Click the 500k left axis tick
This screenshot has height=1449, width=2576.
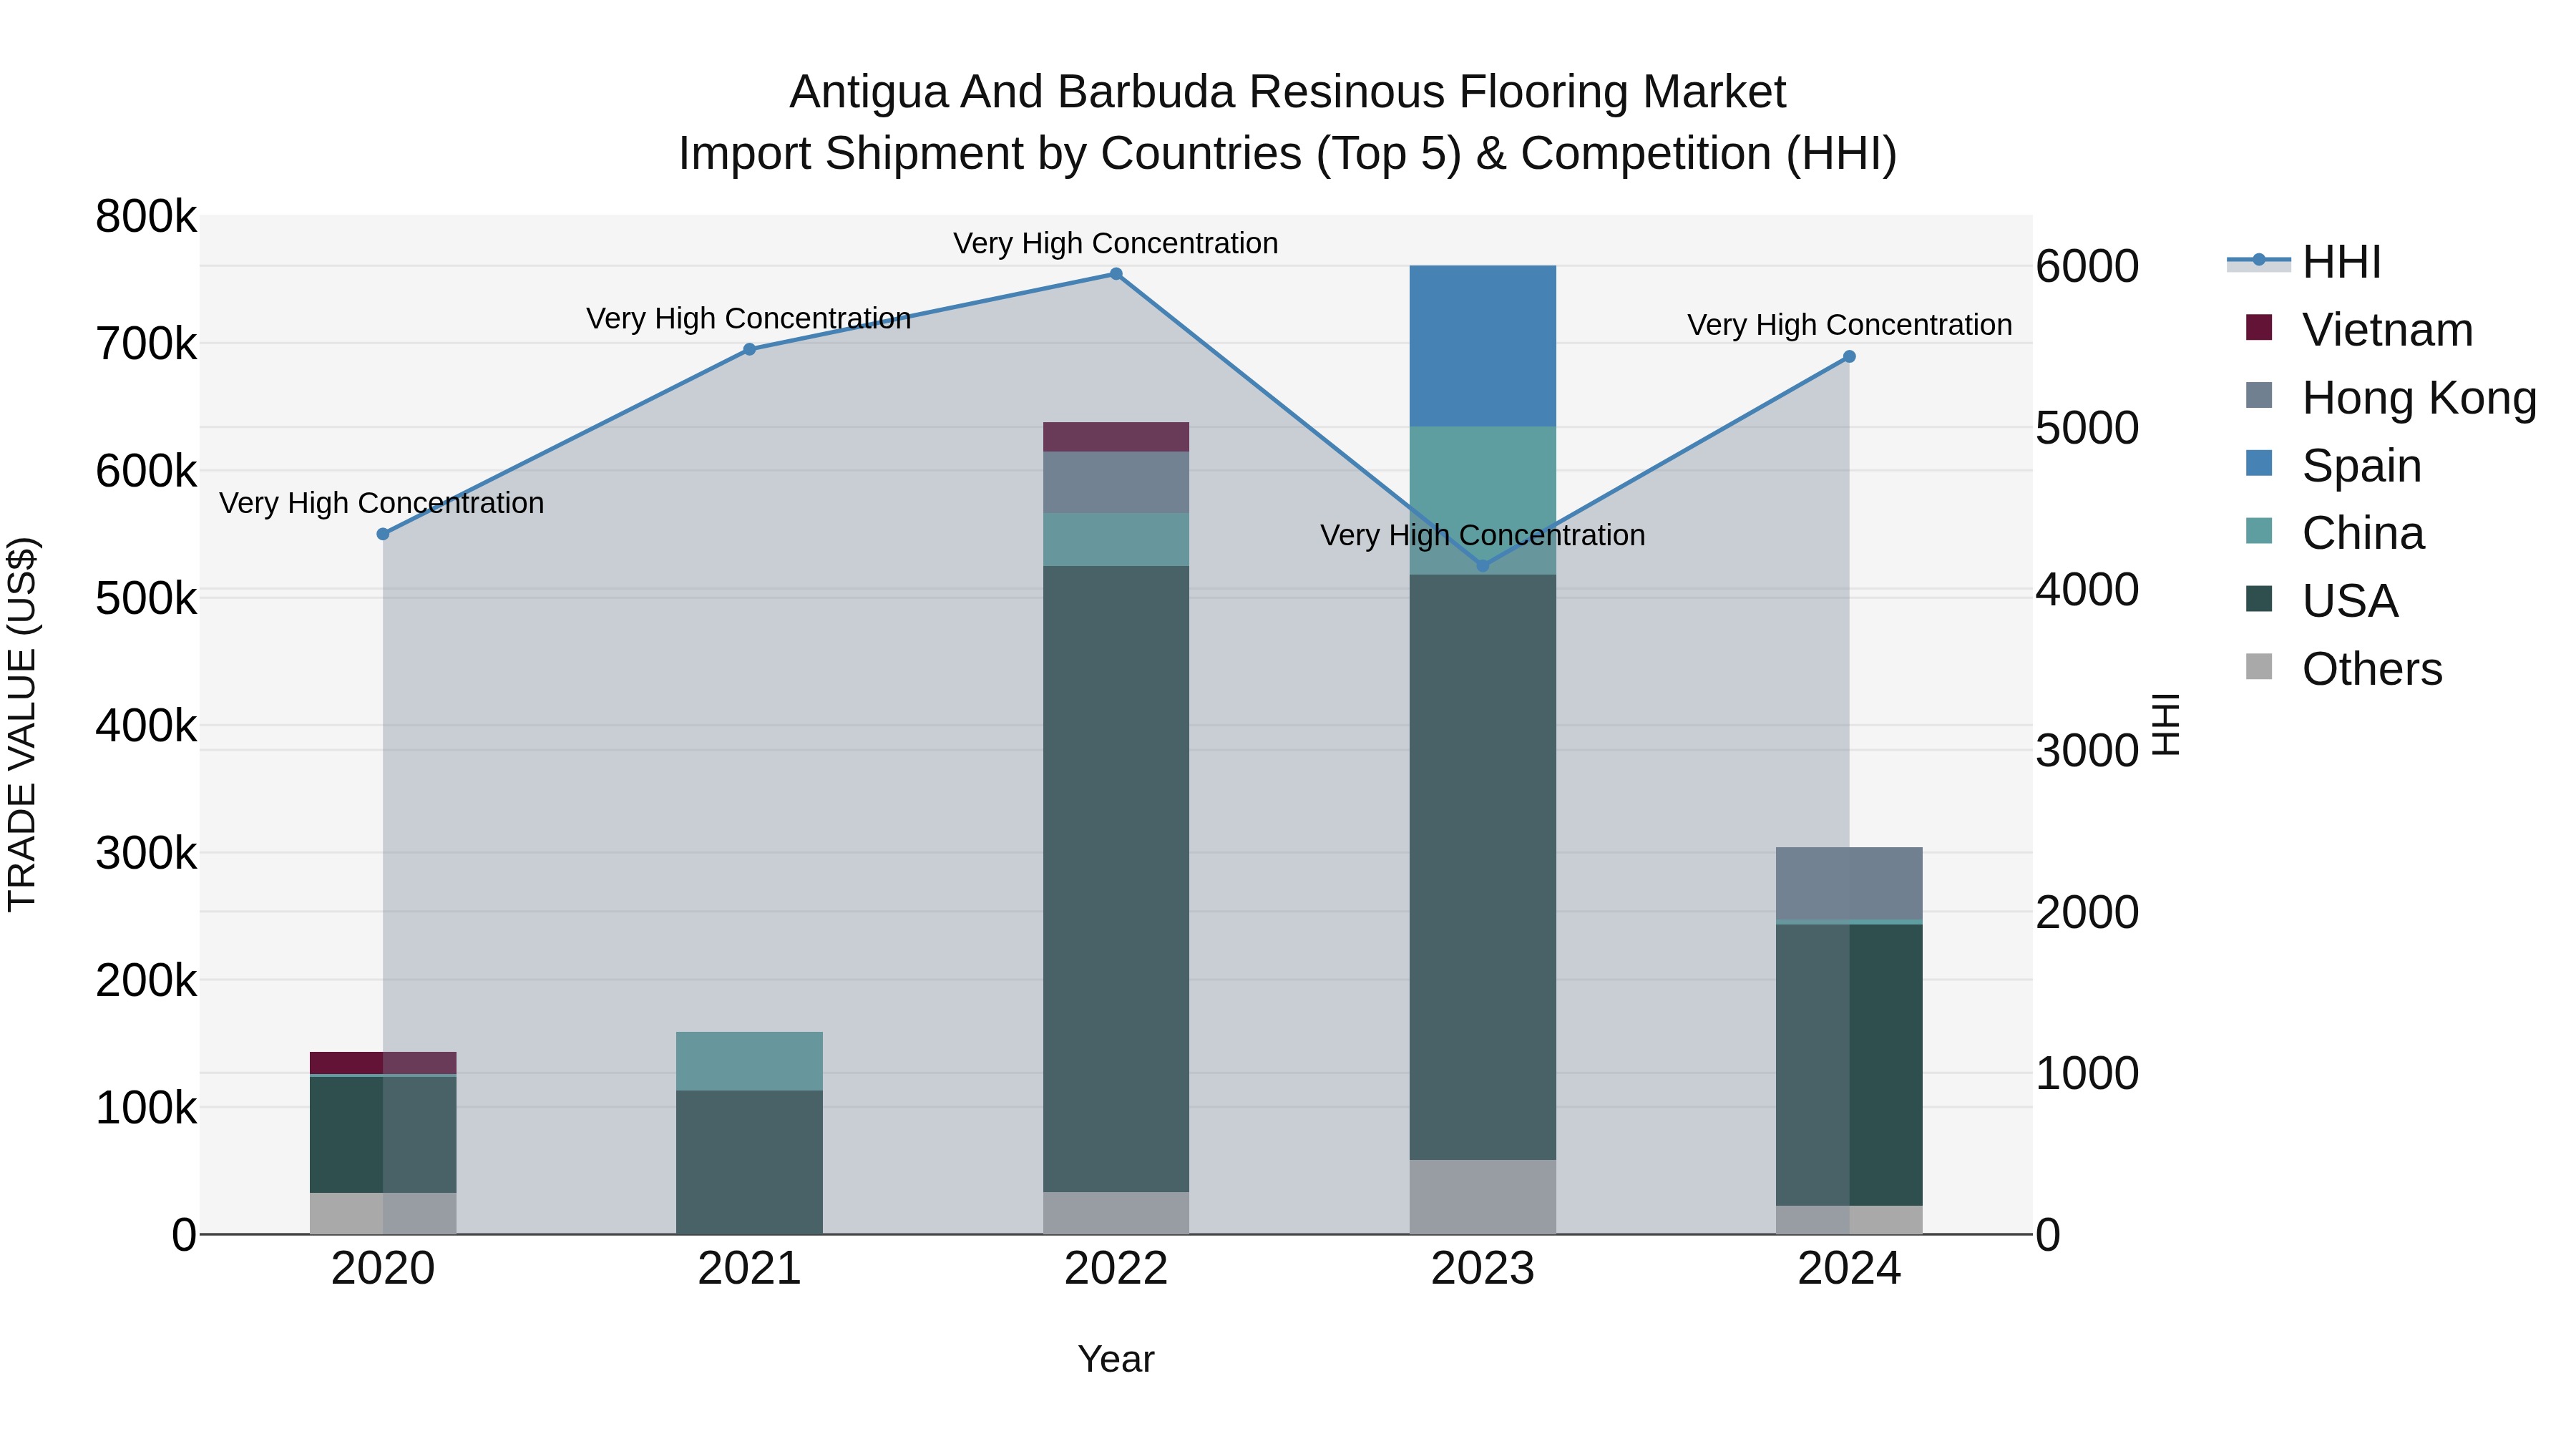pos(146,599)
